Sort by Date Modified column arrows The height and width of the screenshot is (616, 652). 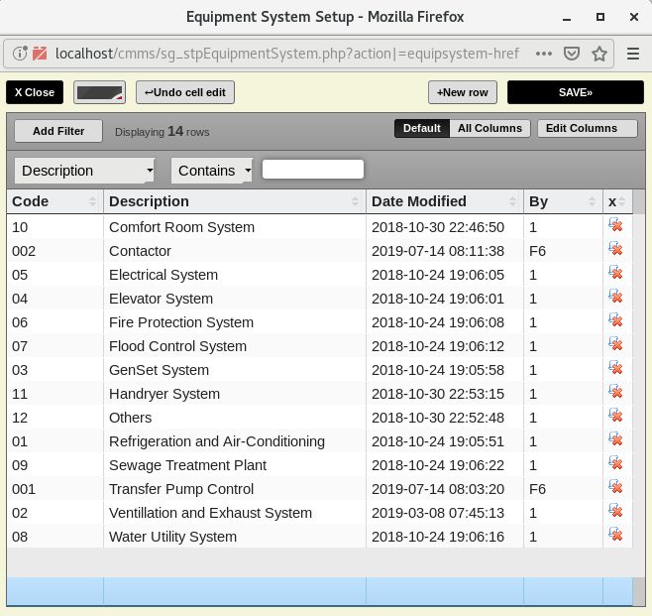[x=512, y=201]
